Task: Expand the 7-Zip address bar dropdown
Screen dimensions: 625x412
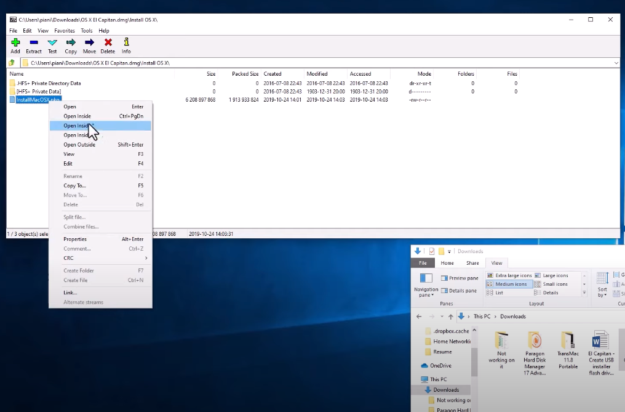Action: 616,63
